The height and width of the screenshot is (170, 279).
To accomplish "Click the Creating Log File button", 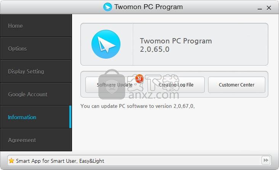I will pos(176,85).
